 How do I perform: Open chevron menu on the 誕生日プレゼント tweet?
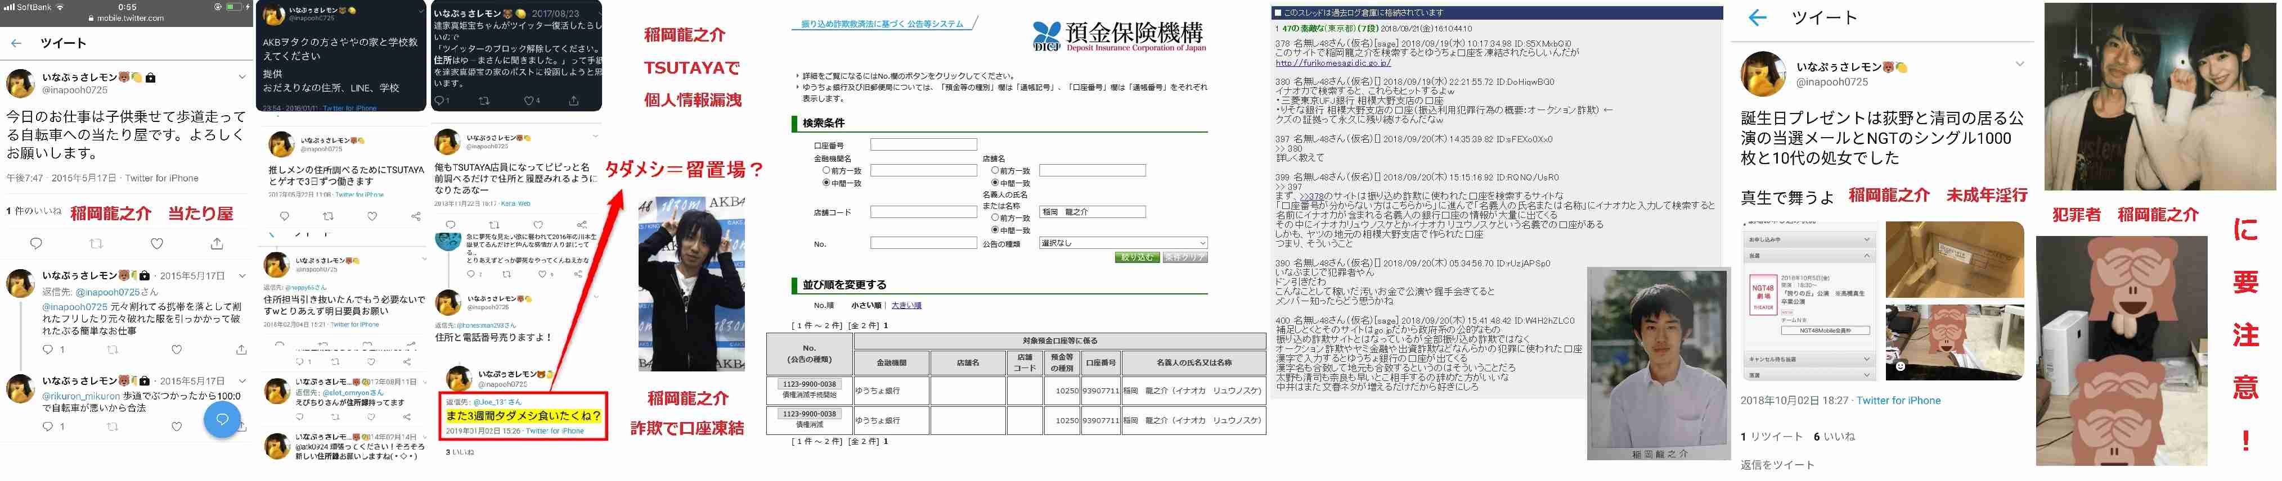point(2020,63)
